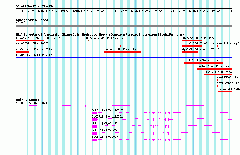
Task: Open esv2763455 (Vogler2010) variant
Action: coord(200,38)
